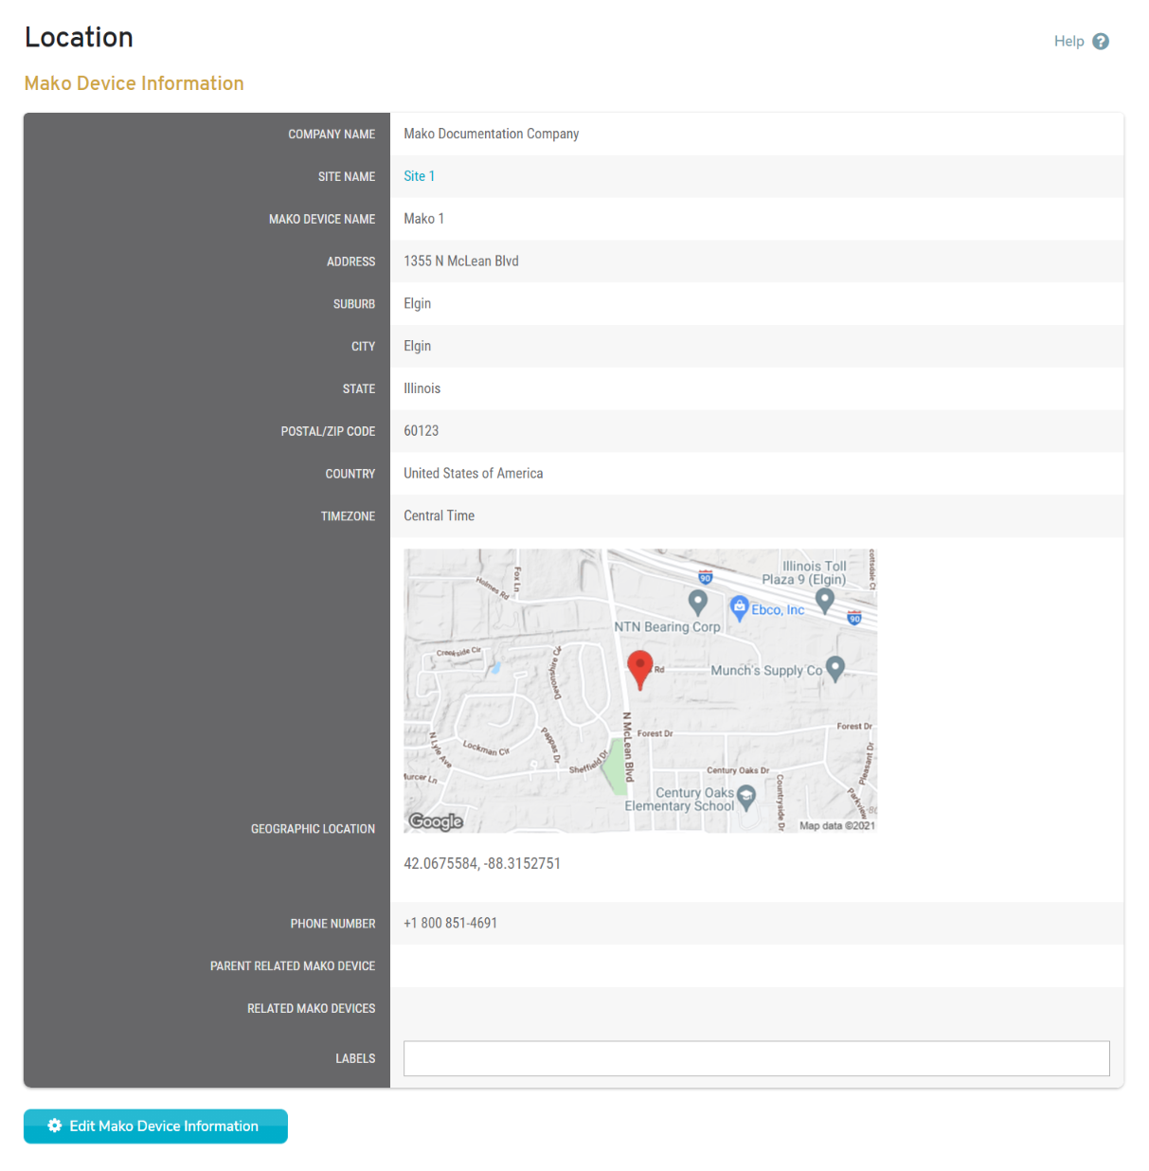Click the gear icon on the Edit button
The width and height of the screenshot is (1149, 1171).
55,1126
